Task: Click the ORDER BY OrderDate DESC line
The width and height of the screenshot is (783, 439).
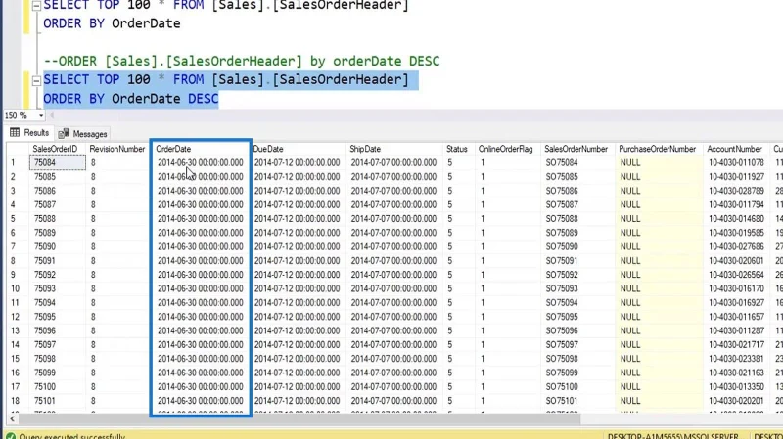Action: click(131, 99)
